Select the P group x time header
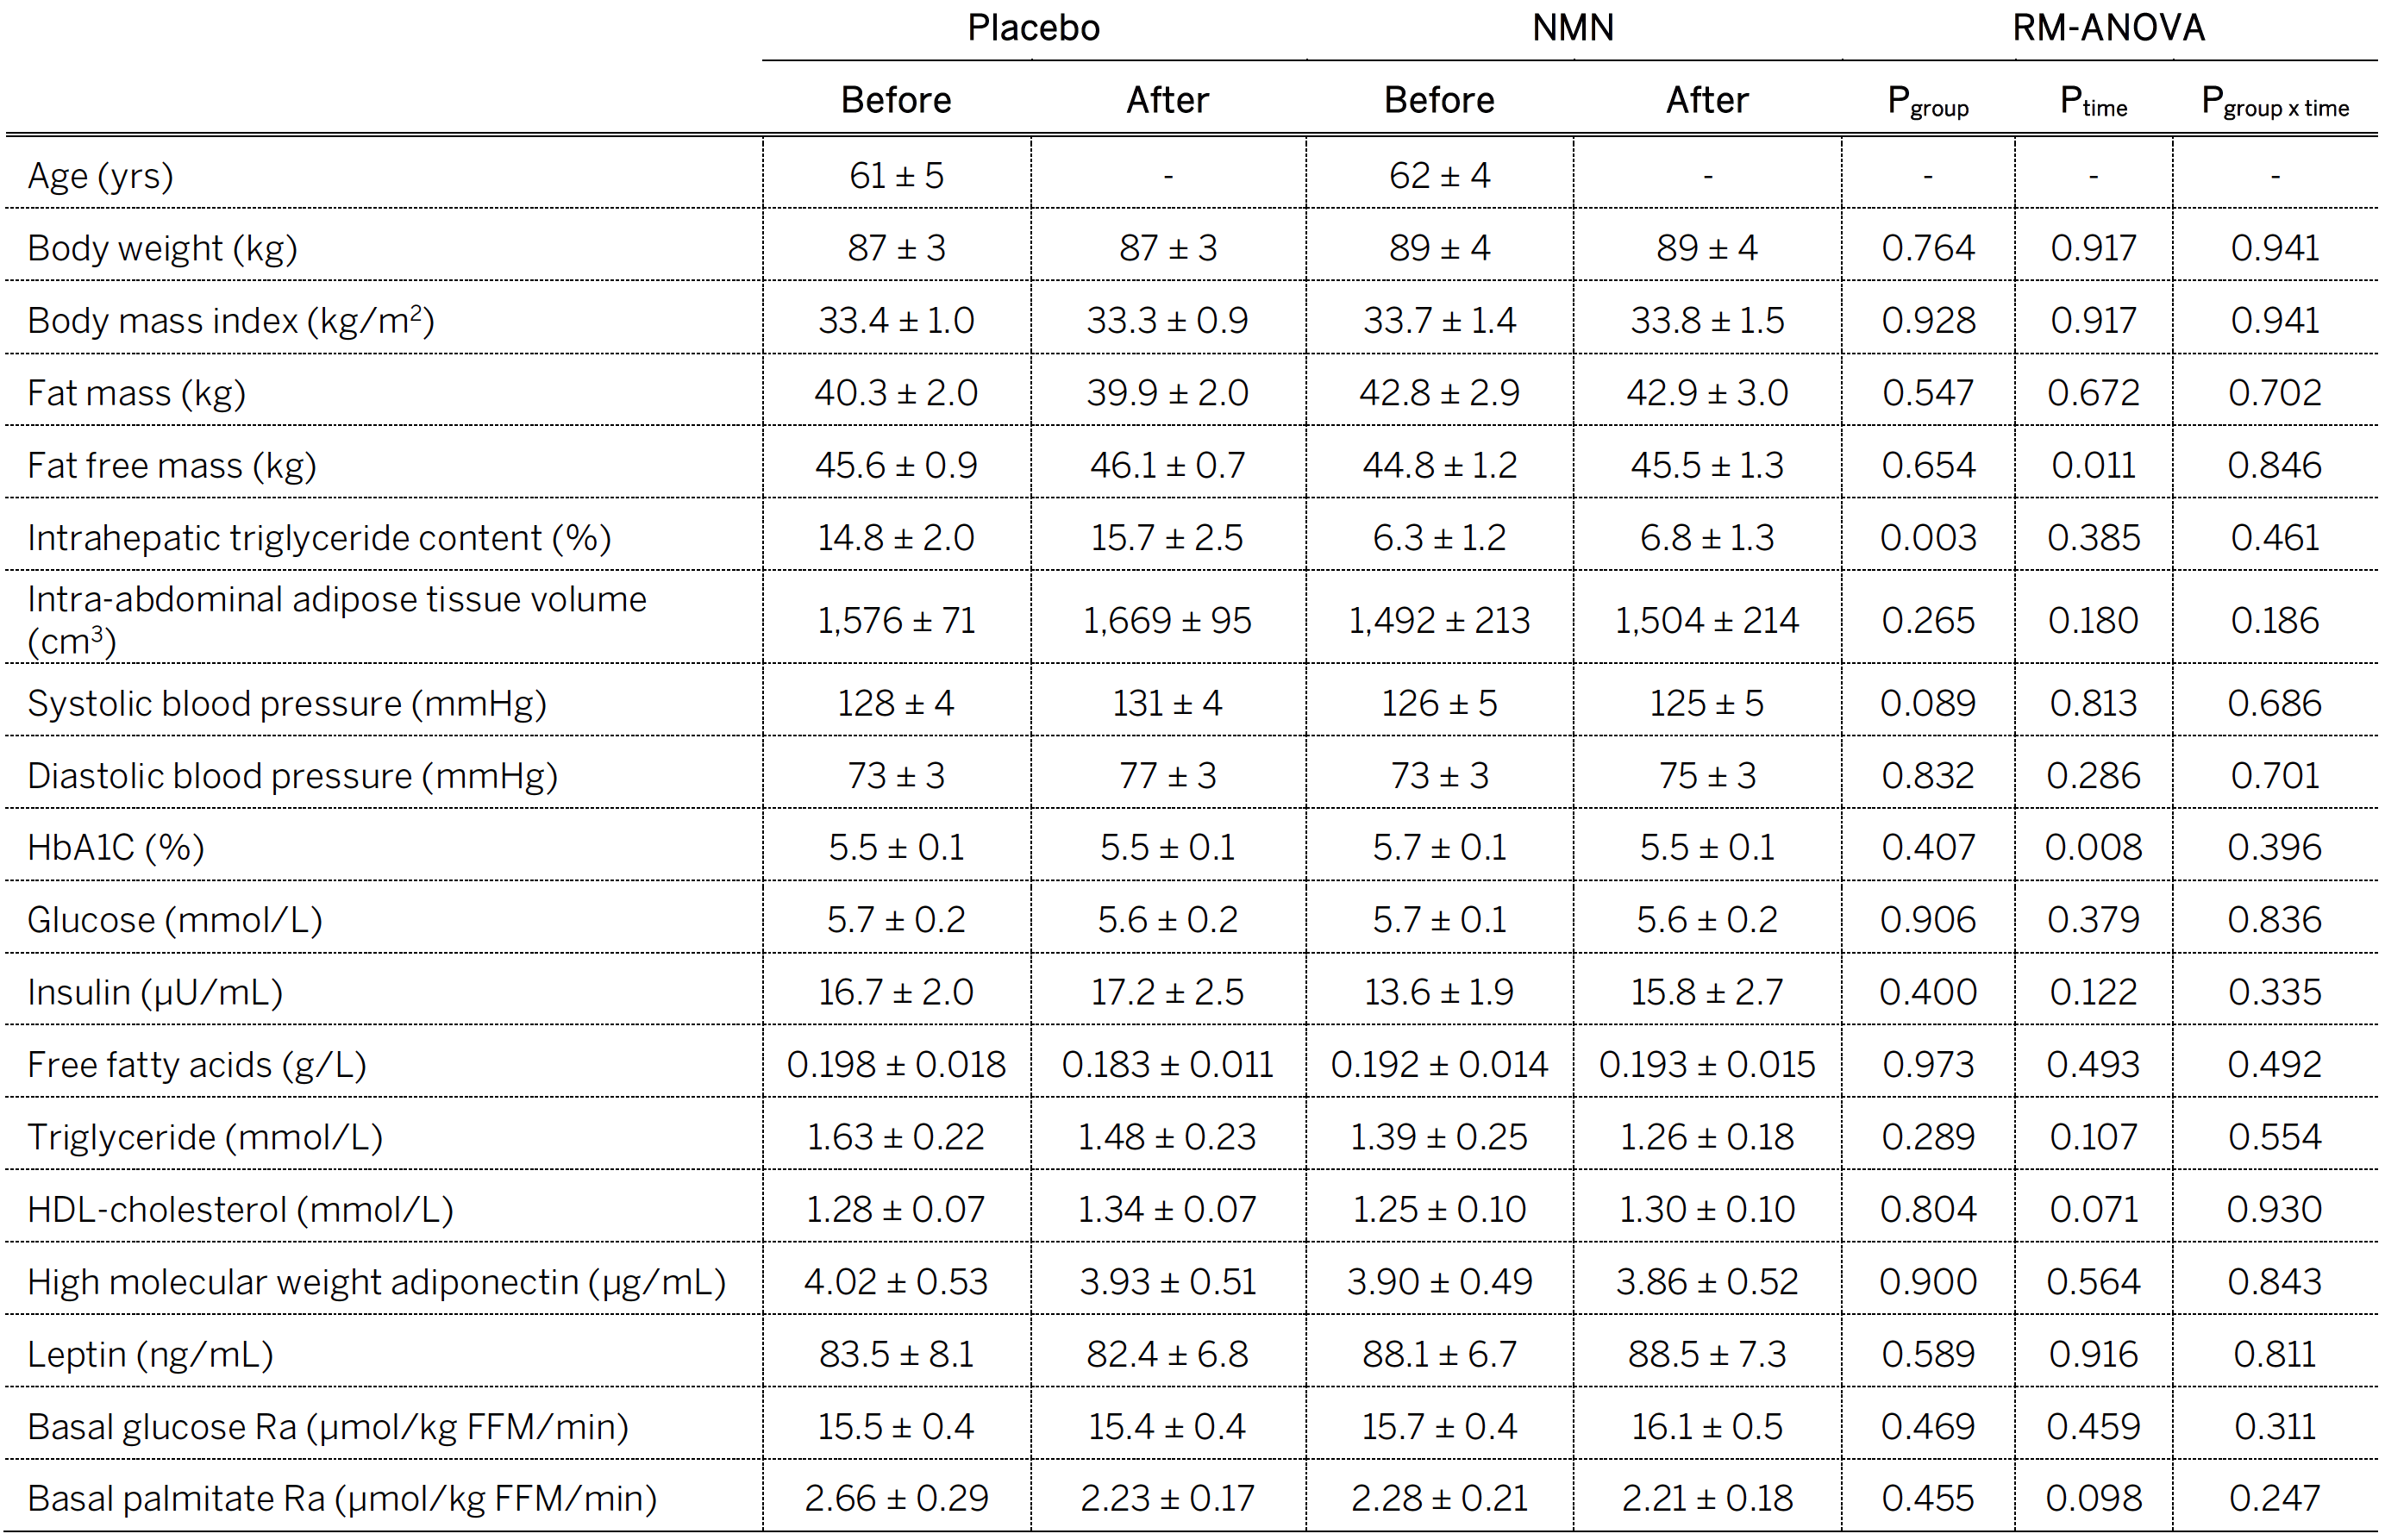Screen dimensions: 2385x1540 2274,102
